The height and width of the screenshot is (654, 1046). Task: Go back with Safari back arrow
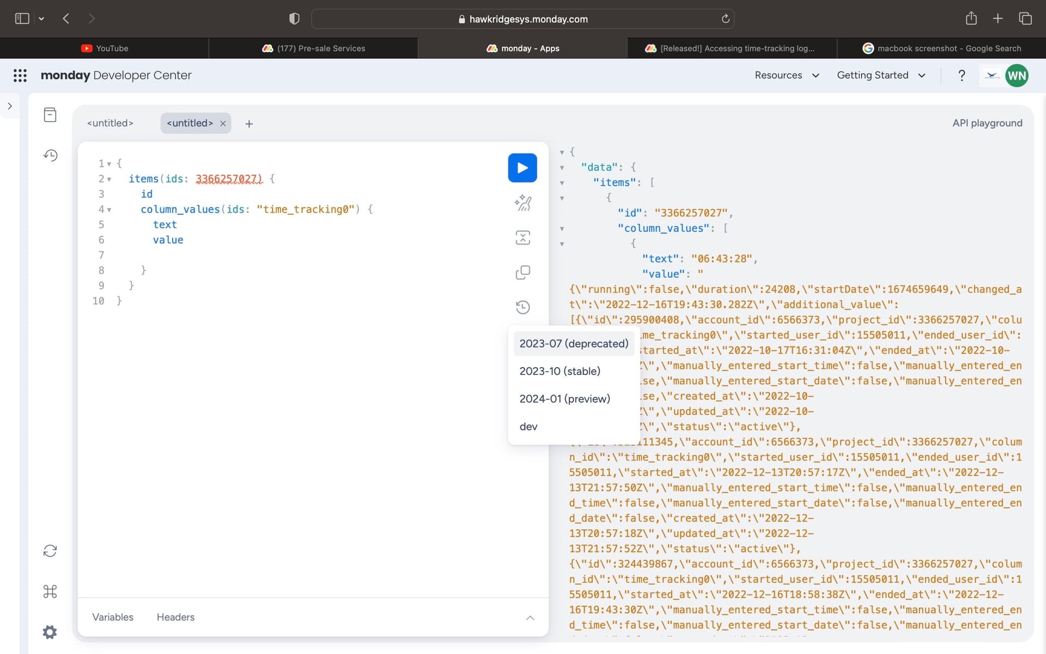[66, 19]
